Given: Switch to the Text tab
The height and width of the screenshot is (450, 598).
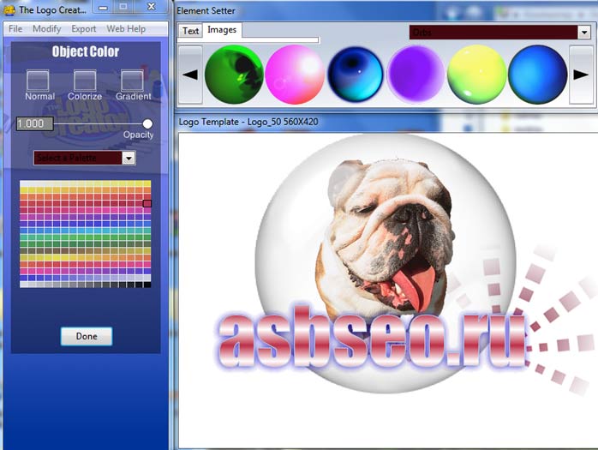Looking at the screenshot, I should point(191,31).
